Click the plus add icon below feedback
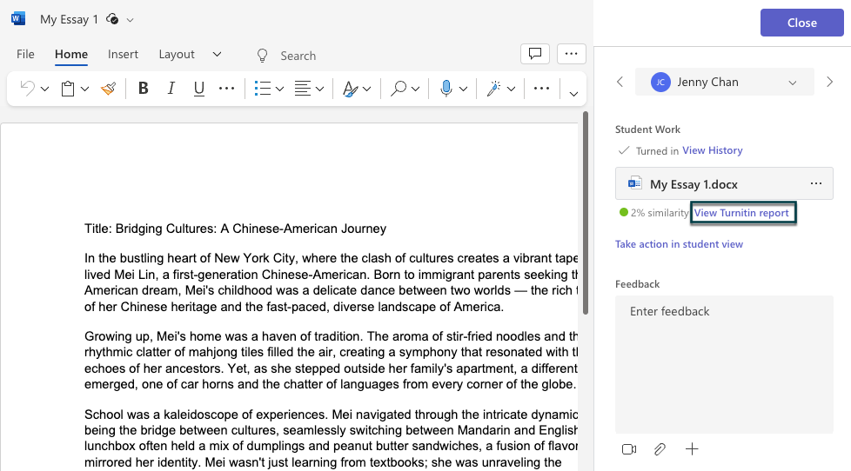851x471 pixels. click(x=692, y=448)
